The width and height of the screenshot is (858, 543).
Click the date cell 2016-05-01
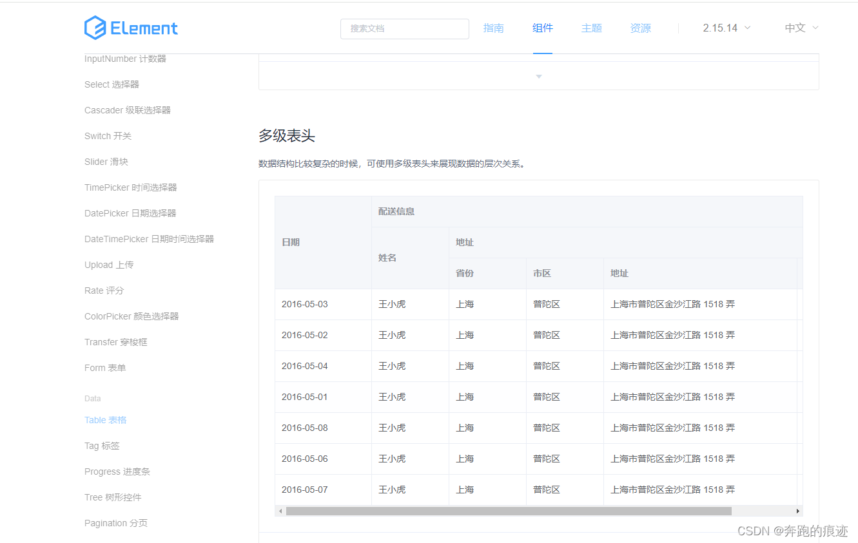tap(323, 397)
